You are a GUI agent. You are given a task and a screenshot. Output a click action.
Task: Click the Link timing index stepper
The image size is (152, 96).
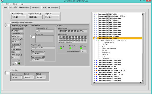tap(5, 73)
